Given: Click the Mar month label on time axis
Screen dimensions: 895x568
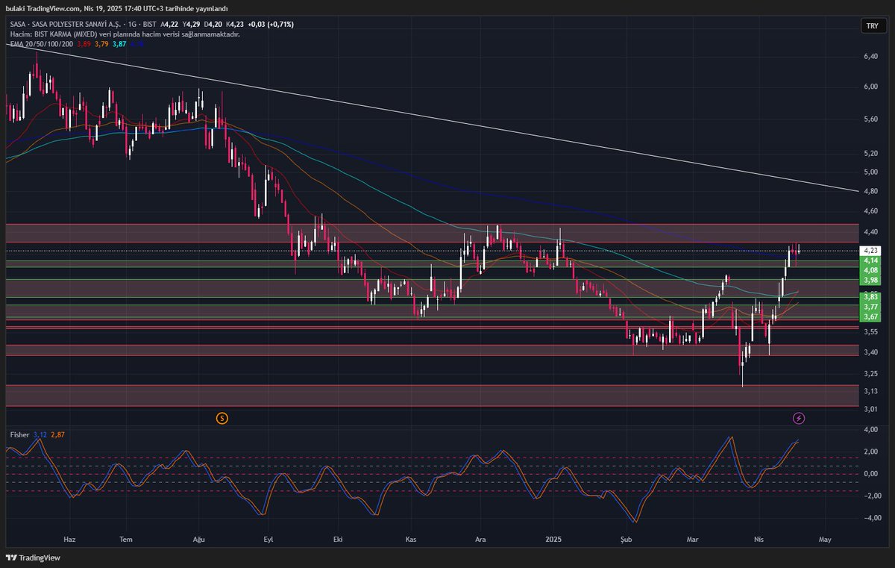Looking at the screenshot, I should pyautogui.click(x=694, y=538).
